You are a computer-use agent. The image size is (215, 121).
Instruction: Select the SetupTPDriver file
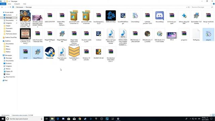click(37, 53)
